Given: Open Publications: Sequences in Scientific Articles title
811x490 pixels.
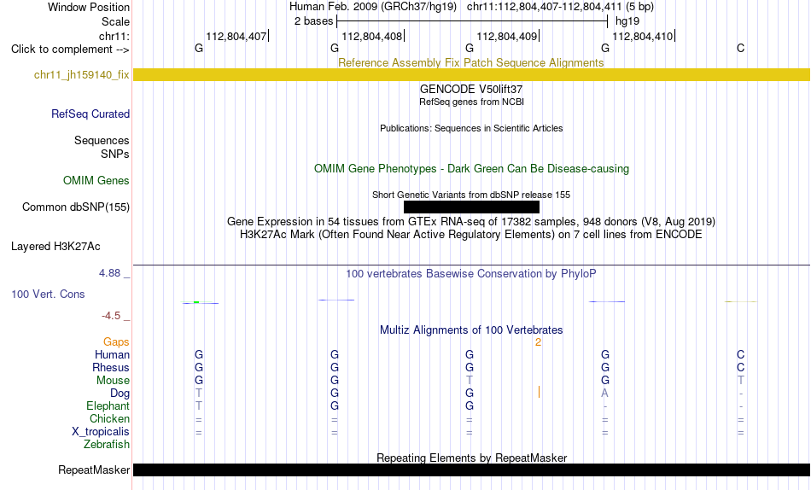Looking at the screenshot, I should pyautogui.click(x=471, y=128).
